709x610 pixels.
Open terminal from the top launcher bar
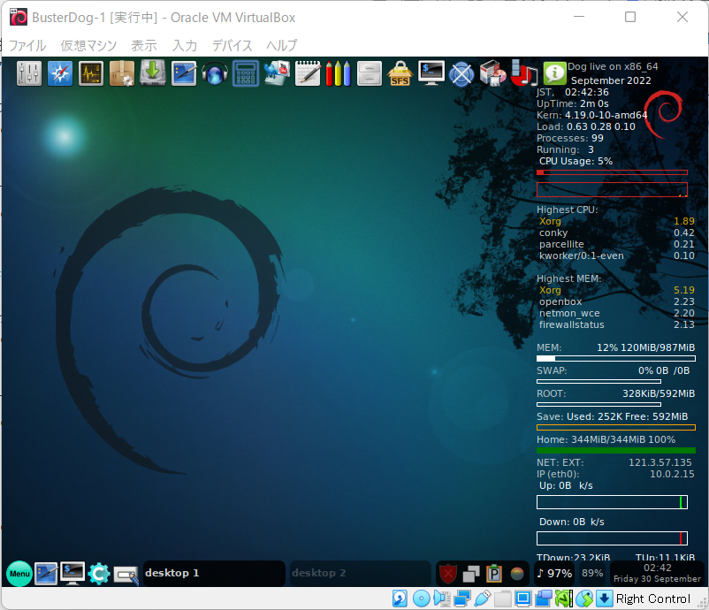431,73
